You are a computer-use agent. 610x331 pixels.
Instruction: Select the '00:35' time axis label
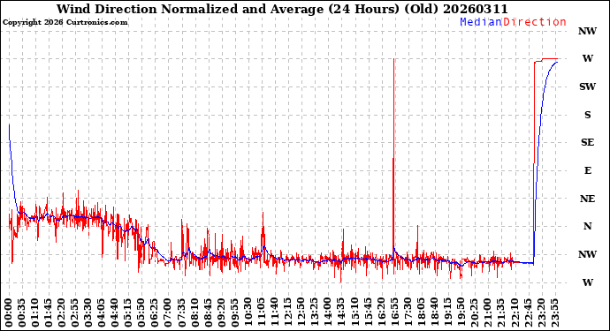coord(22,312)
